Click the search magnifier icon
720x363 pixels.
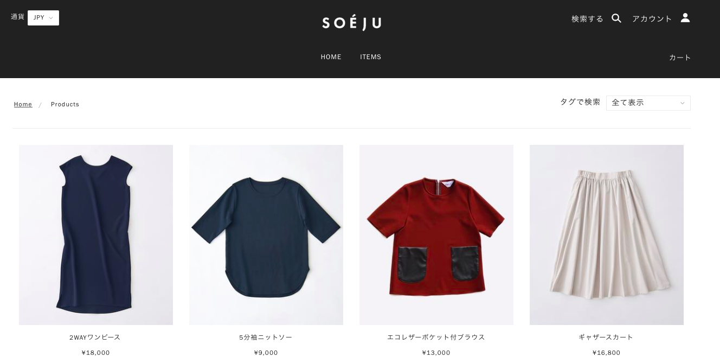tap(616, 18)
